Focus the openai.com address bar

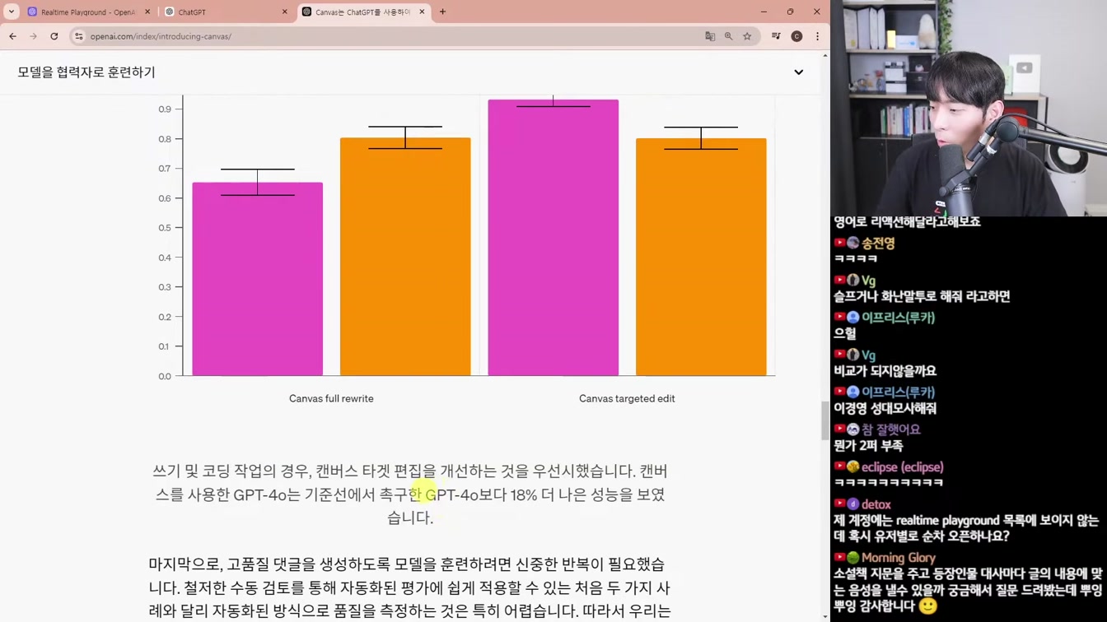[387, 36]
